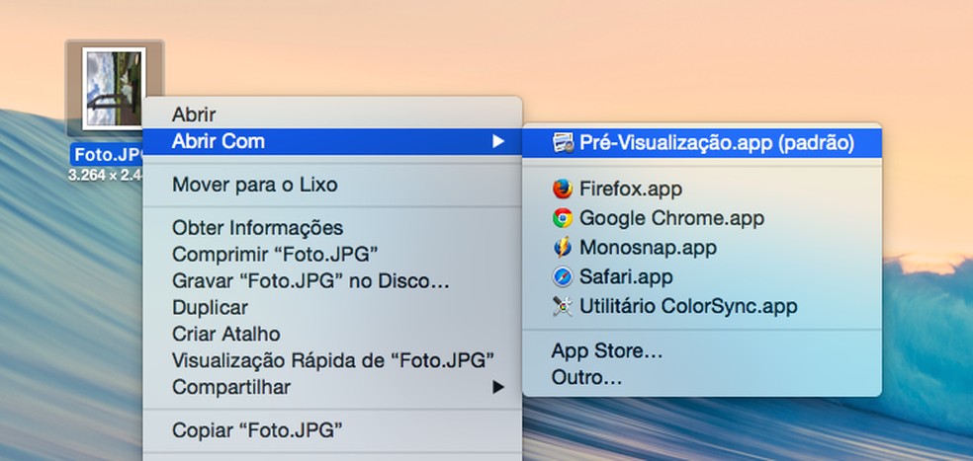Click the arrow beside Compartilhar
973x461 pixels.
(x=497, y=388)
